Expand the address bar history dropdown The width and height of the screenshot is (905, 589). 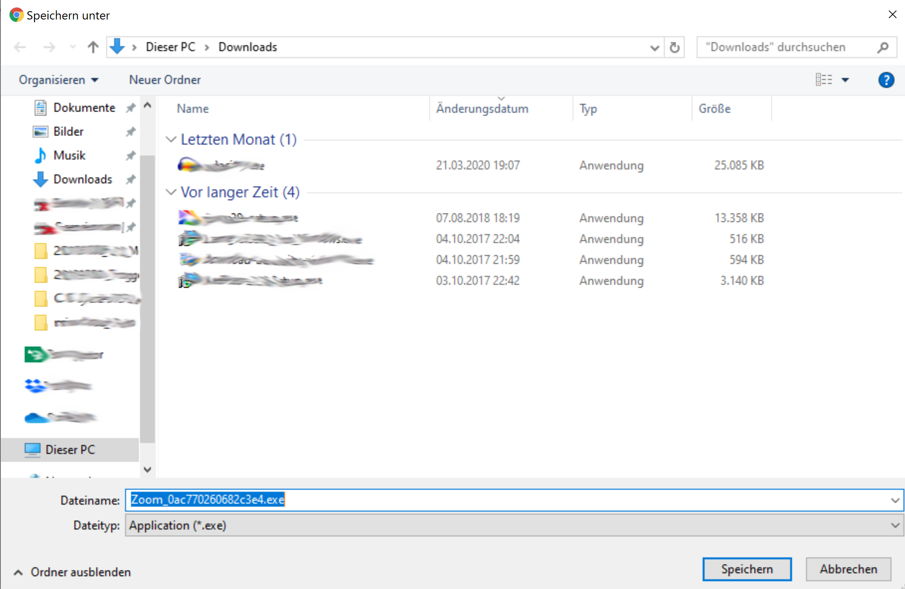tap(654, 48)
